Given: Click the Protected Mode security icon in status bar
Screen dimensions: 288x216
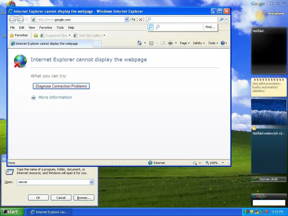Looking at the screenshot, I should coord(195,163).
